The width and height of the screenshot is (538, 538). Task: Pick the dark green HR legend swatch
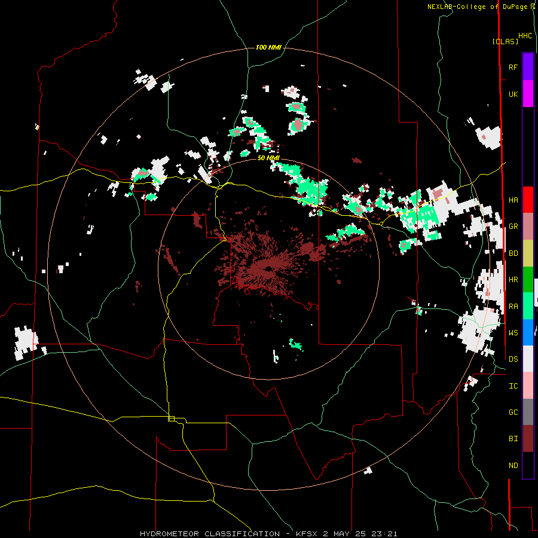click(x=528, y=279)
